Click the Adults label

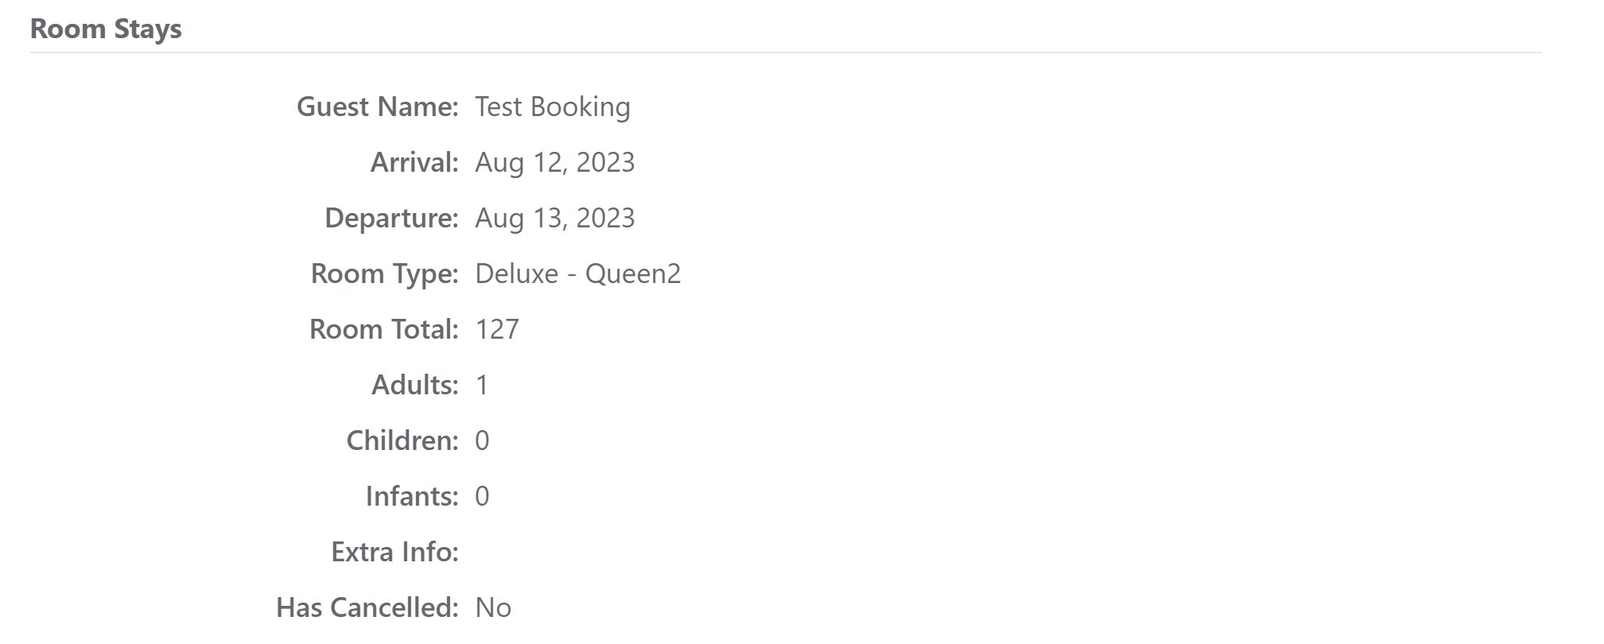[415, 385]
